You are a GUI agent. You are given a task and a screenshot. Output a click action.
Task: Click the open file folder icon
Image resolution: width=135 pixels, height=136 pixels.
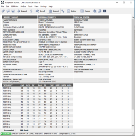pos(8,11)
